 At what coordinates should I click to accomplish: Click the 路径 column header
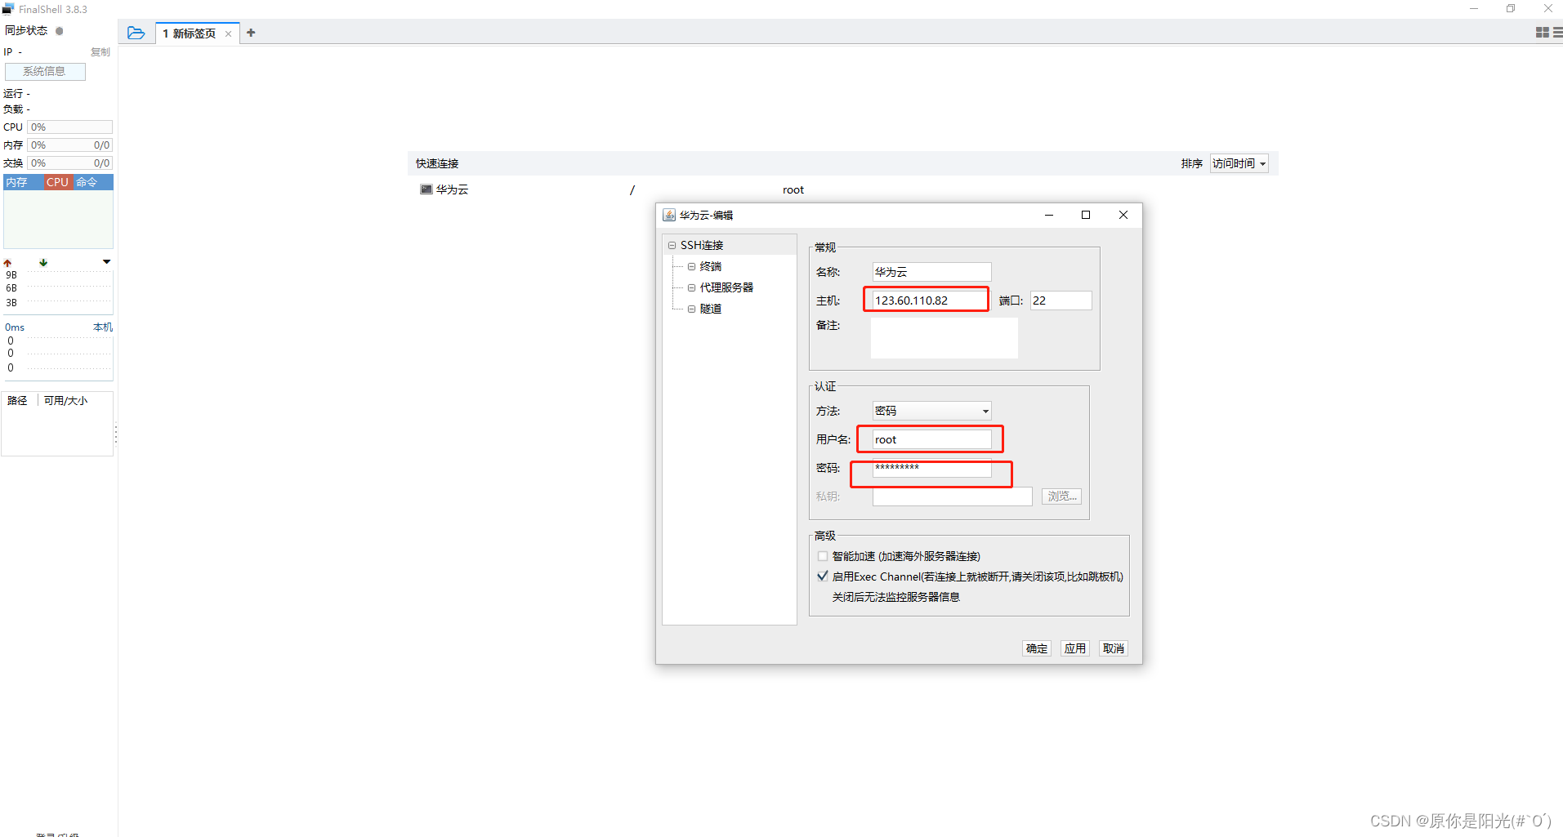pos(18,401)
